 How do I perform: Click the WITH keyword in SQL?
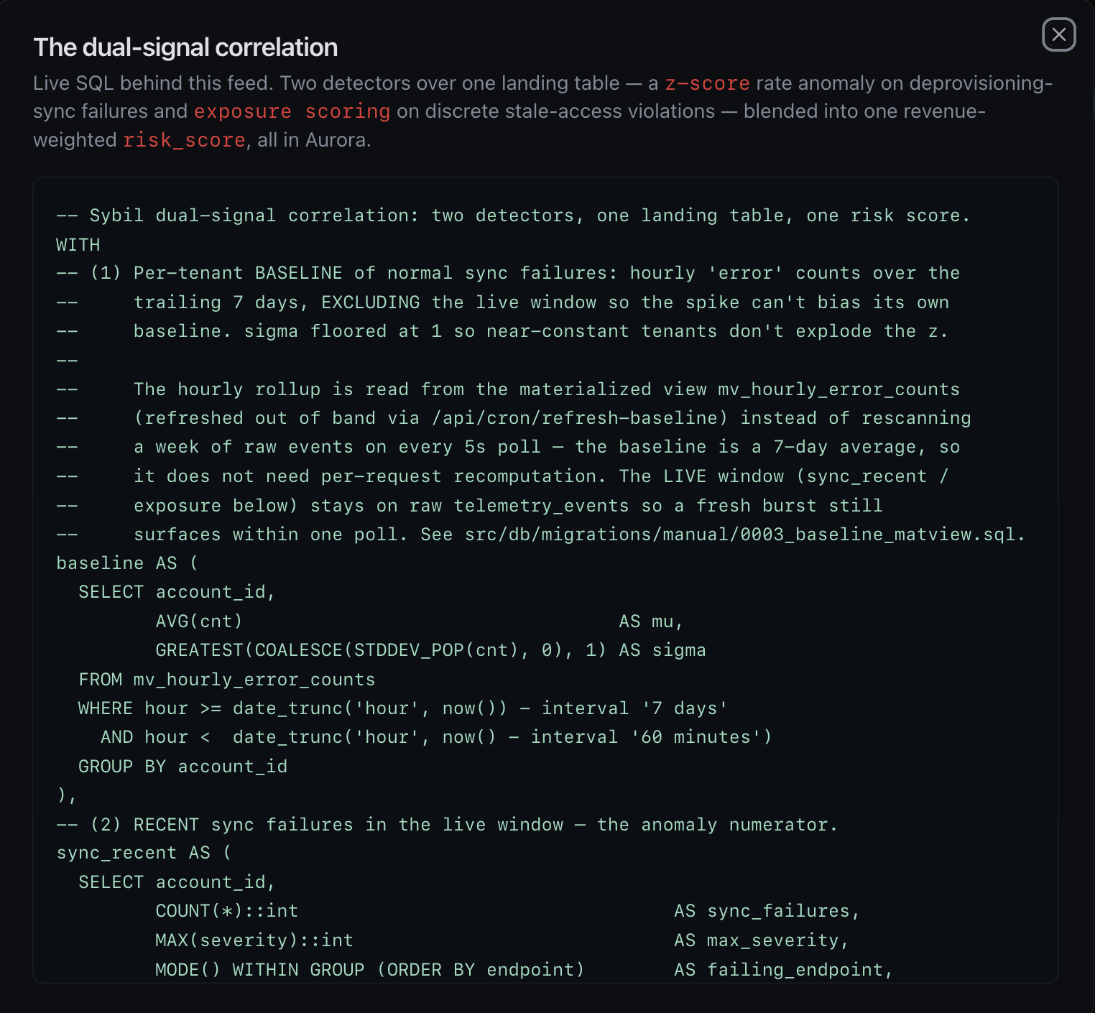[78, 245]
